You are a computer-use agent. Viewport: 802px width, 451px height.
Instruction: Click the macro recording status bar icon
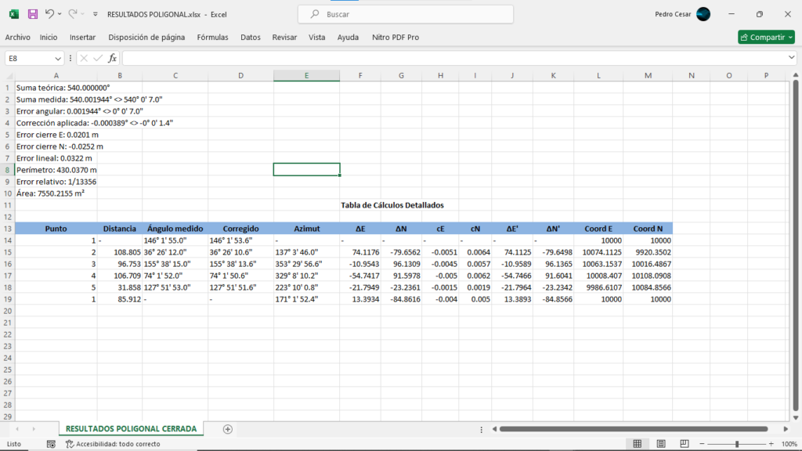51,444
